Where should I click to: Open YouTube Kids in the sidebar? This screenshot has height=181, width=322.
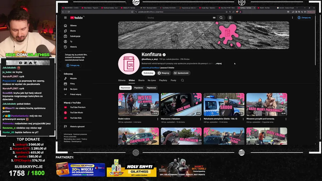[x=73, y=118]
